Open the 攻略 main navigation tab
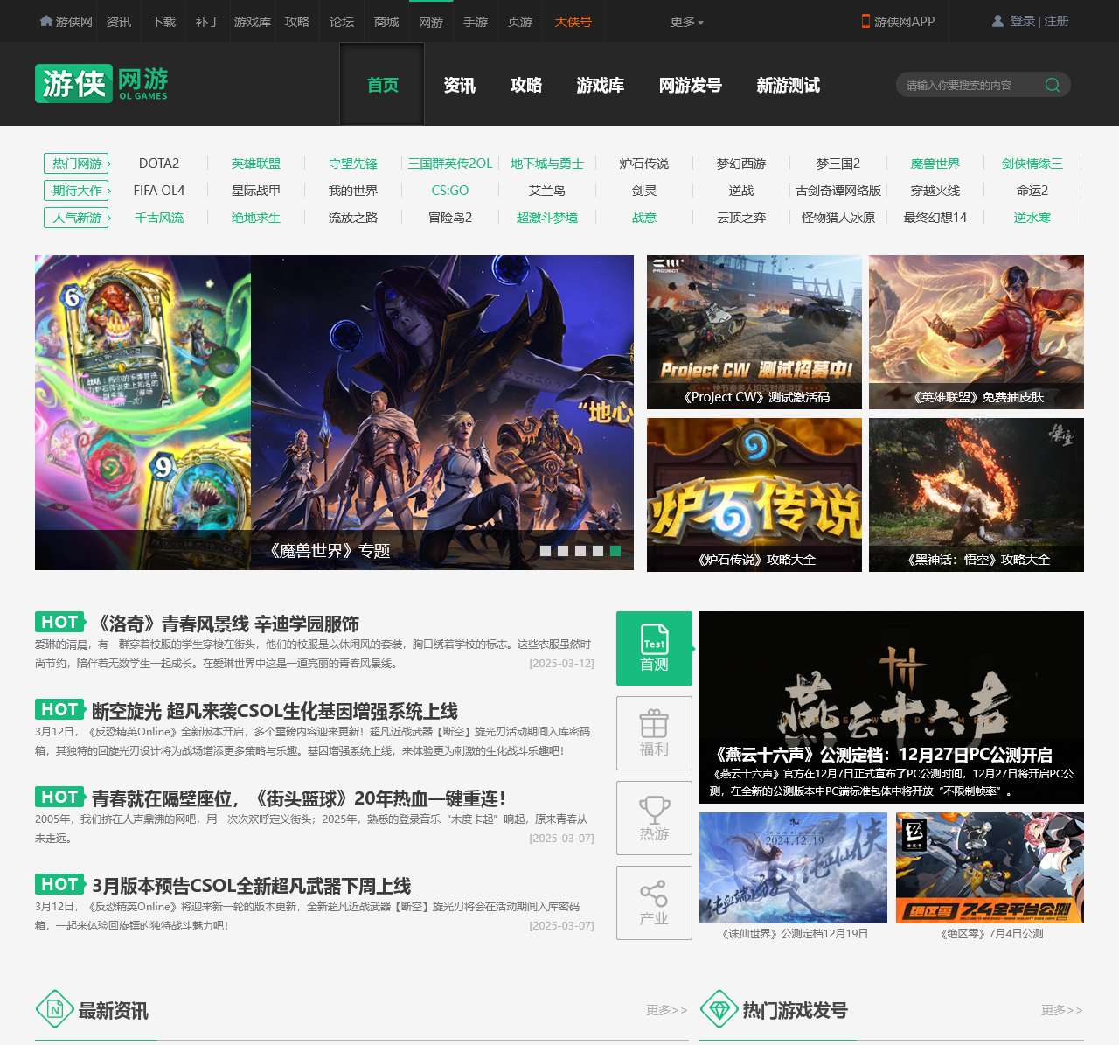This screenshot has height=1045, width=1119. (525, 85)
